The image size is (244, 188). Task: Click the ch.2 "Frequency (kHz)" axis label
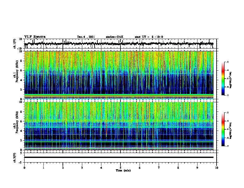(x=17, y=122)
